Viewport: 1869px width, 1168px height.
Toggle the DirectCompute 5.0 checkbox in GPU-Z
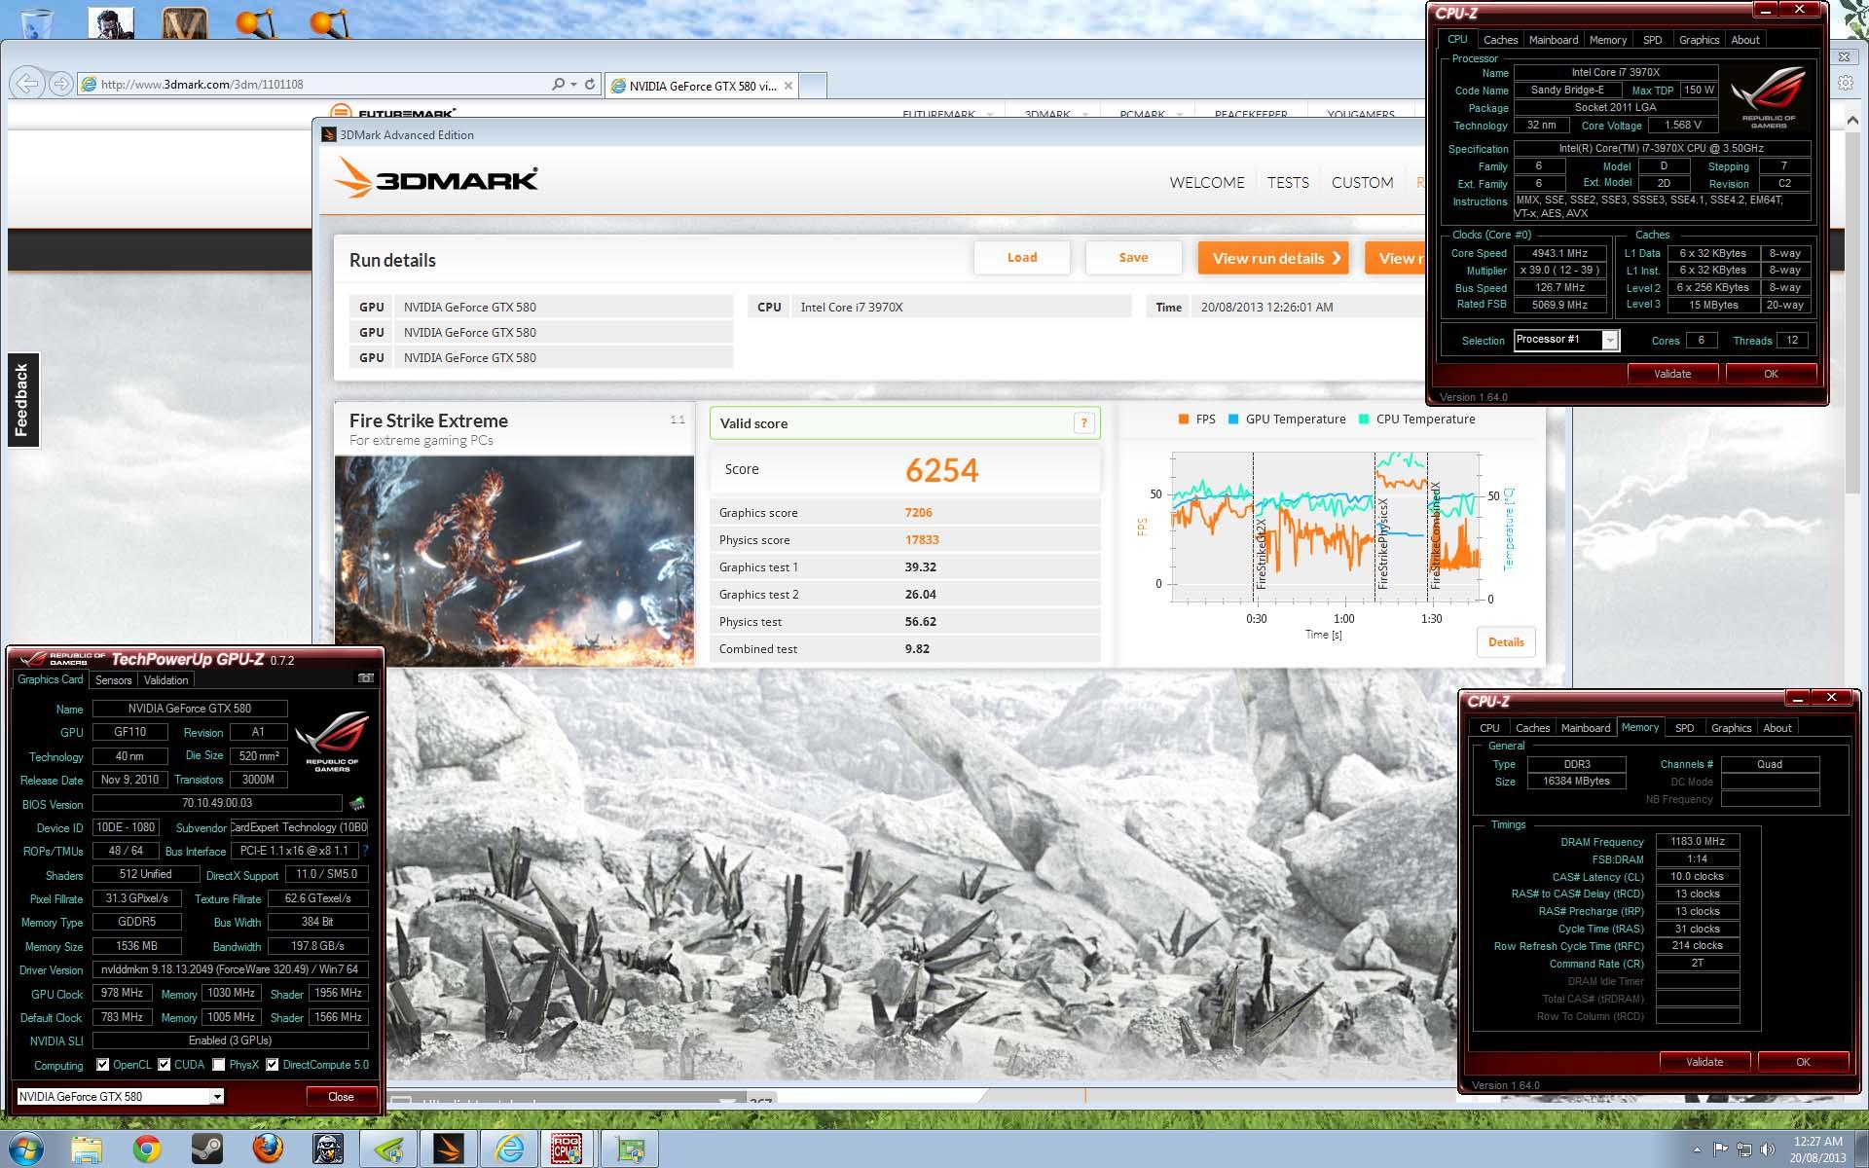click(x=273, y=1065)
